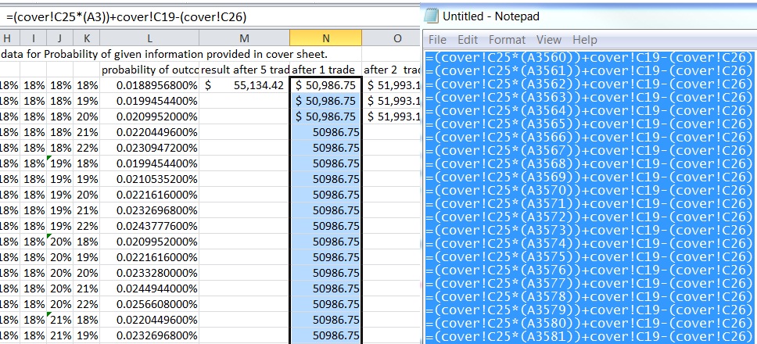
Task: Click the 'after 1 trade' header cell
Action: coord(326,70)
